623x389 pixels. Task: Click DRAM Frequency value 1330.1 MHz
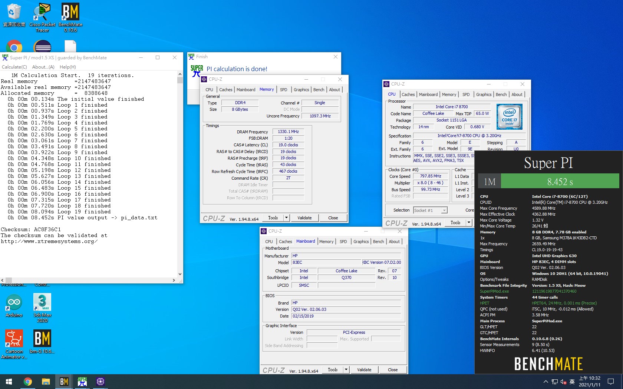[x=288, y=132]
